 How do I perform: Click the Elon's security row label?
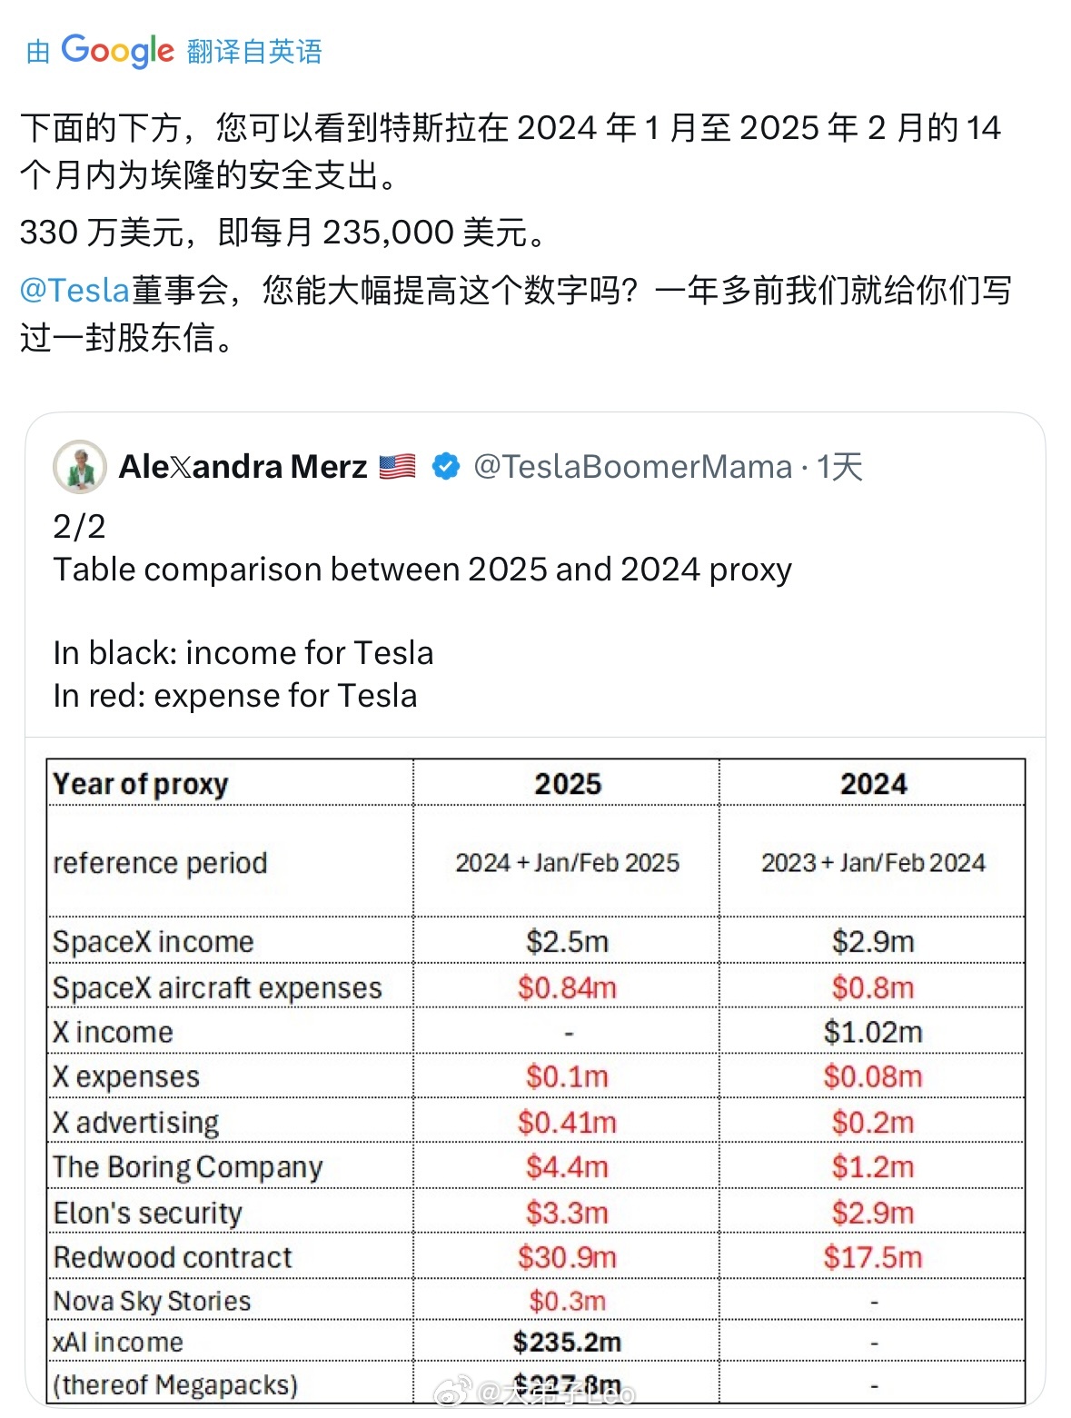tap(148, 1213)
